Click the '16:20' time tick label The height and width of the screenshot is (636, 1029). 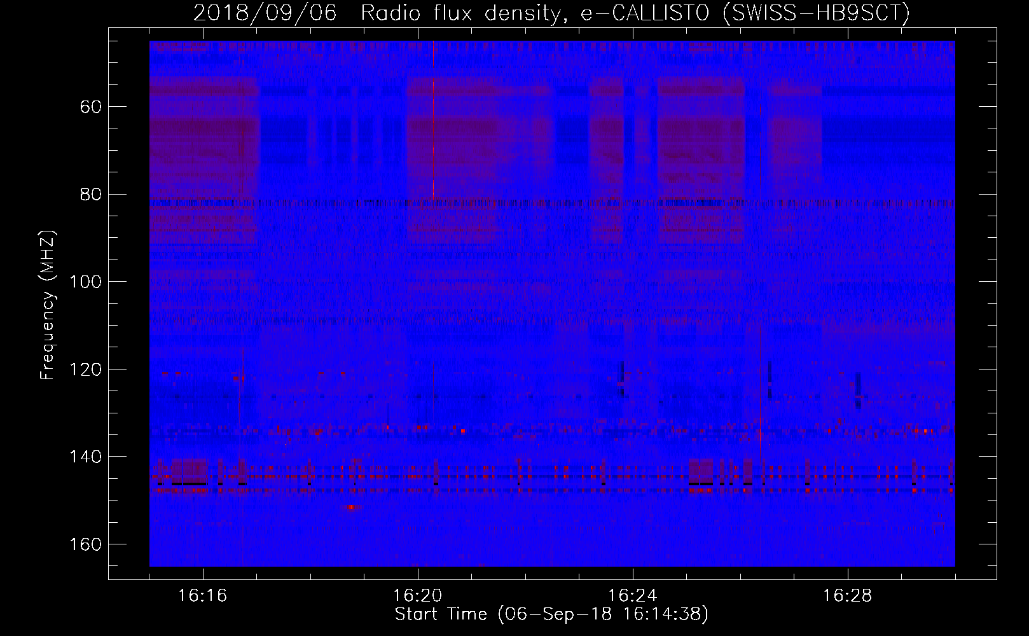pyautogui.click(x=418, y=596)
